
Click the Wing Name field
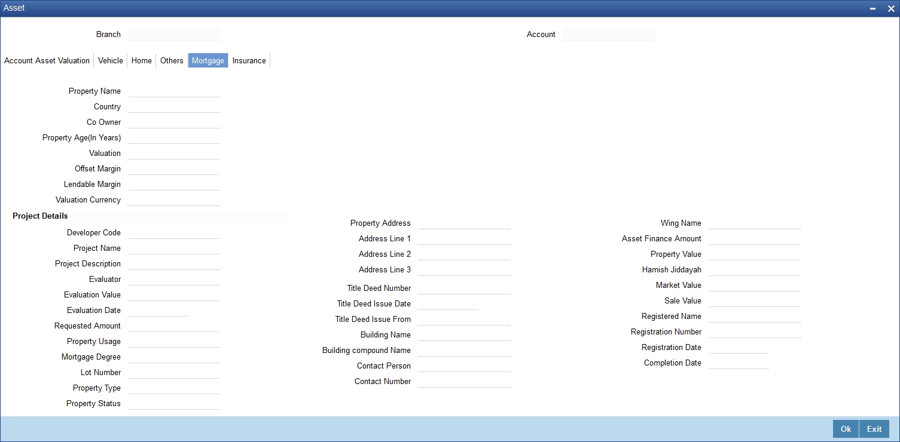[755, 223]
